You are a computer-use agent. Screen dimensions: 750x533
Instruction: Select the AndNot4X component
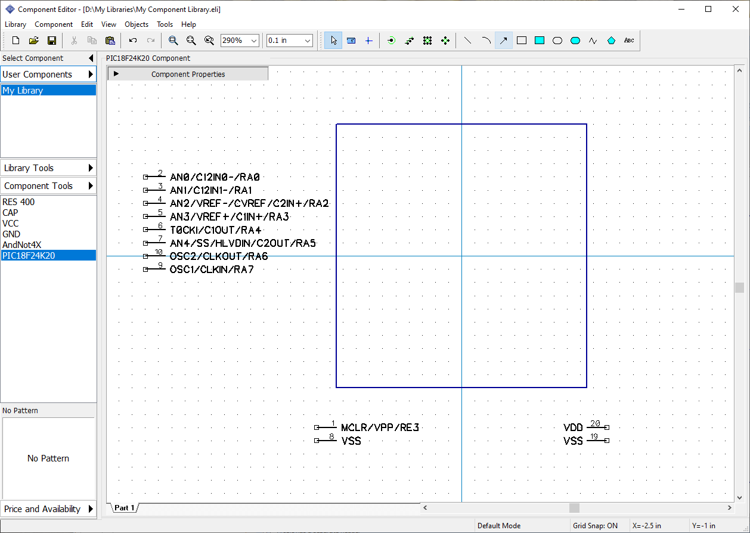(48, 245)
